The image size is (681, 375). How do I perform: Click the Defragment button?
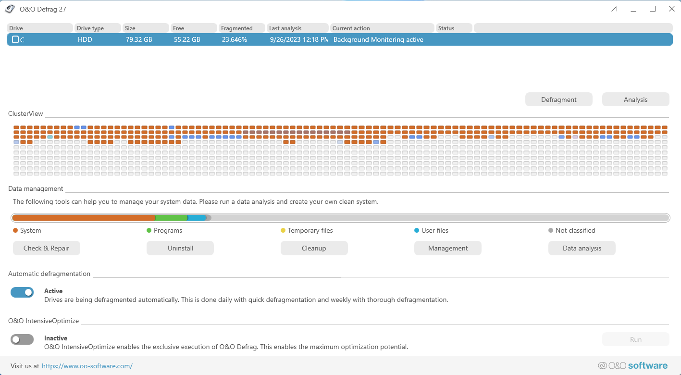pyautogui.click(x=558, y=100)
